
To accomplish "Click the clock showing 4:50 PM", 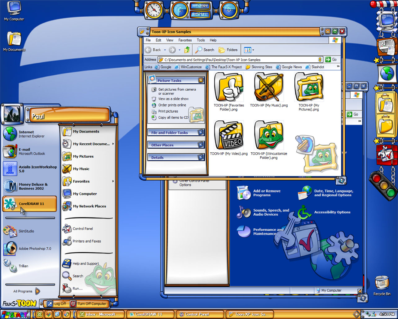I will (387, 314).
